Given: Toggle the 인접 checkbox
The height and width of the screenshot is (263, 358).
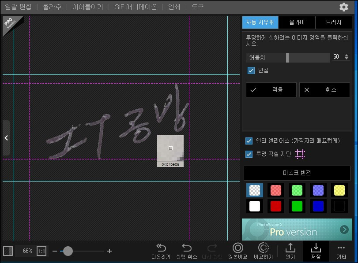Looking at the screenshot, I should (x=251, y=70).
